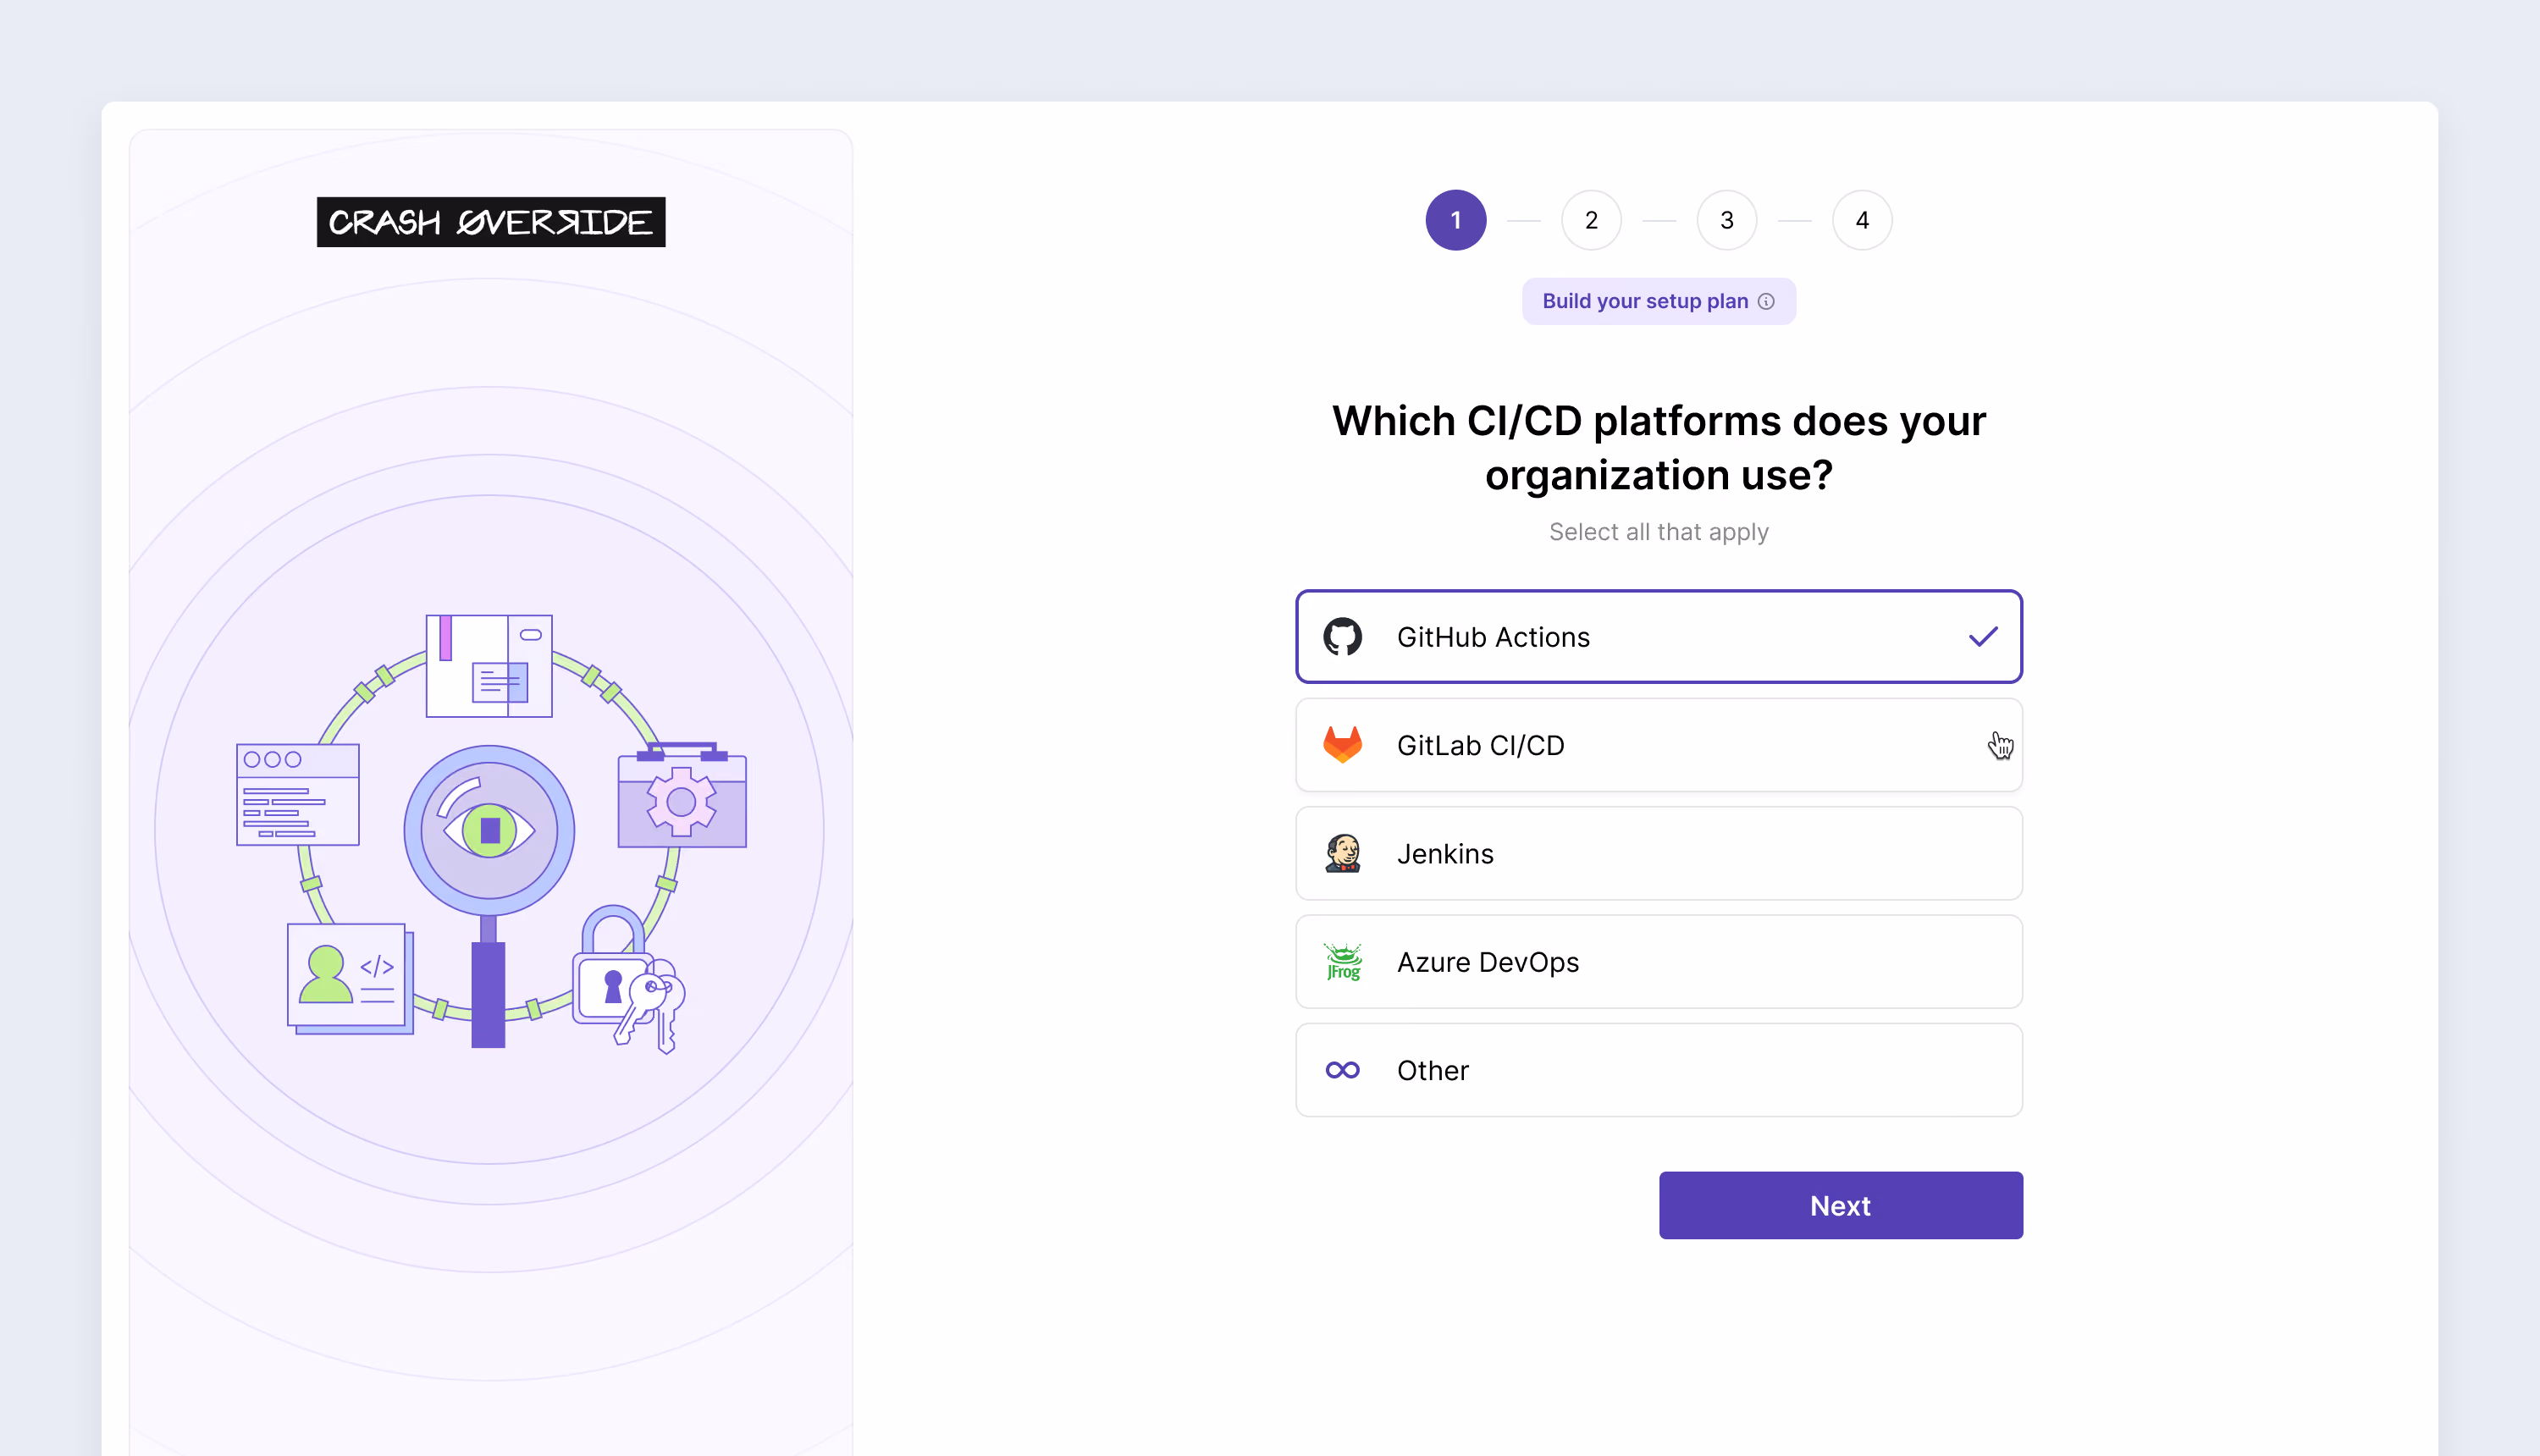Deselect the GitHub Actions option

pos(1658,636)
